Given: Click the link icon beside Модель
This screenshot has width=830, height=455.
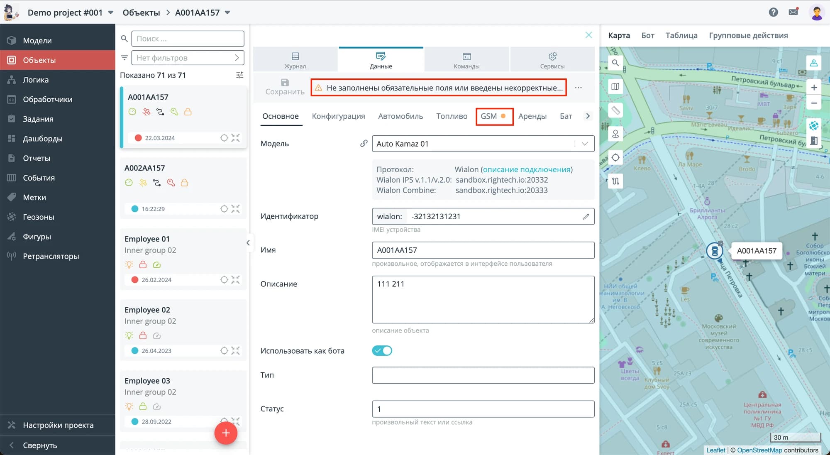Looking at the screenshot, I should coord(364,144).
